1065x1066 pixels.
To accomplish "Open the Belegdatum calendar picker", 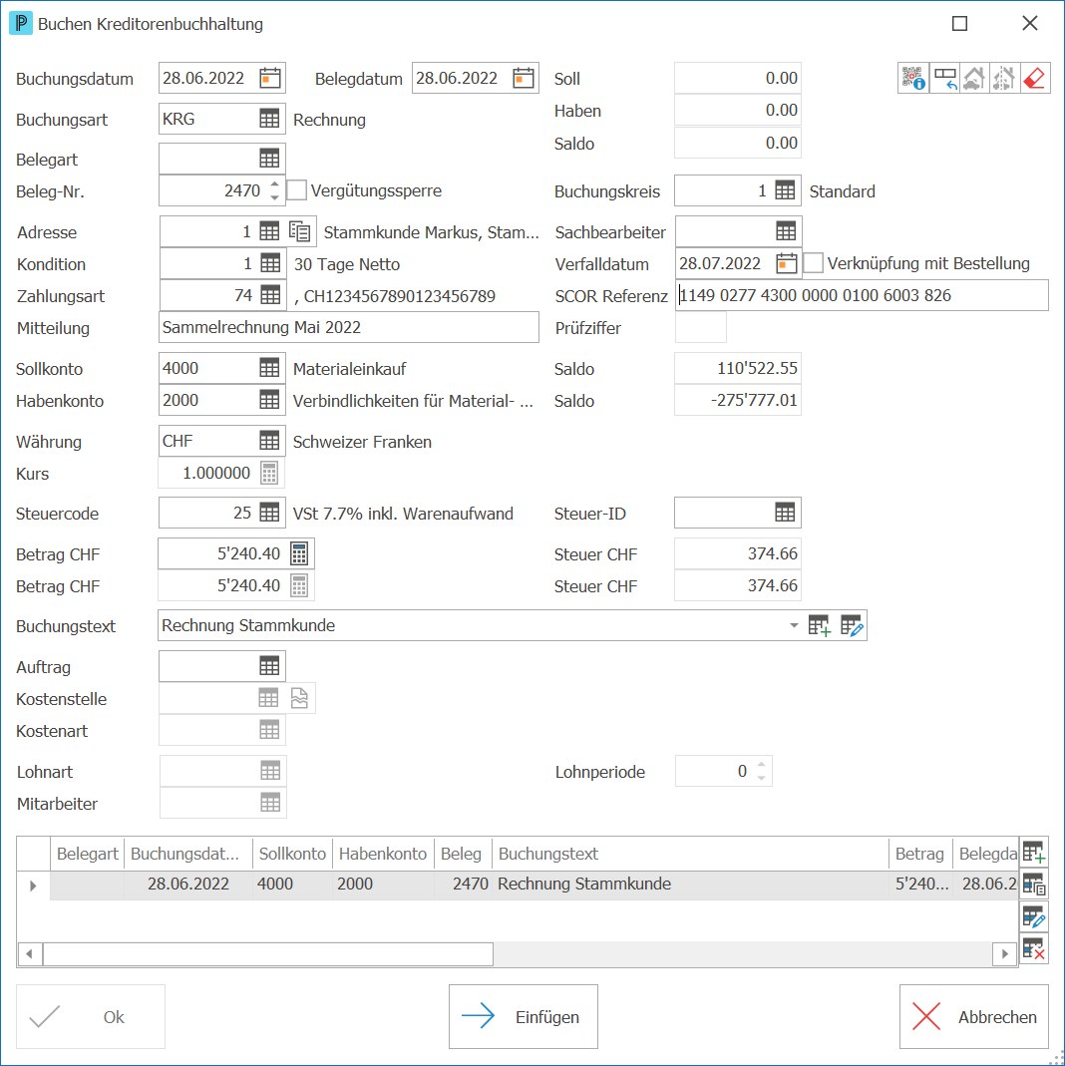I will (x=524, y=78).
